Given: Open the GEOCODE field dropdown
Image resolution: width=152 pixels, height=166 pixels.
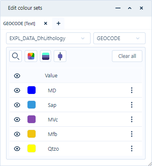Looking at the screenshot, I should [119, 38].
